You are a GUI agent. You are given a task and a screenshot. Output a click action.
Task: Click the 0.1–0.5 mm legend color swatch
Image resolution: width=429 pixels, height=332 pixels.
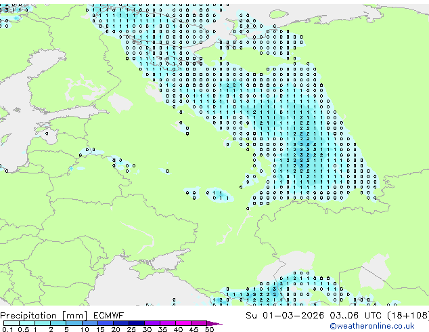[x=12, y=323]
